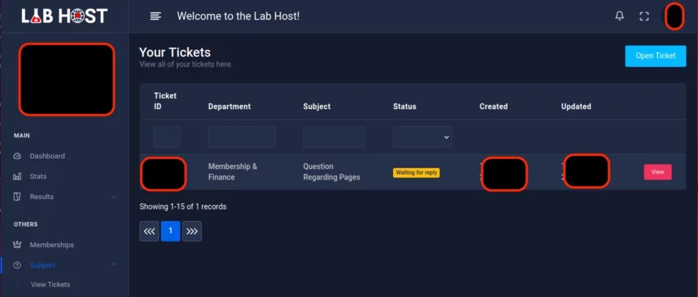The image size is (698, 297).
Task: Collapse the Support chevron
Action: [x=114, y=265]
